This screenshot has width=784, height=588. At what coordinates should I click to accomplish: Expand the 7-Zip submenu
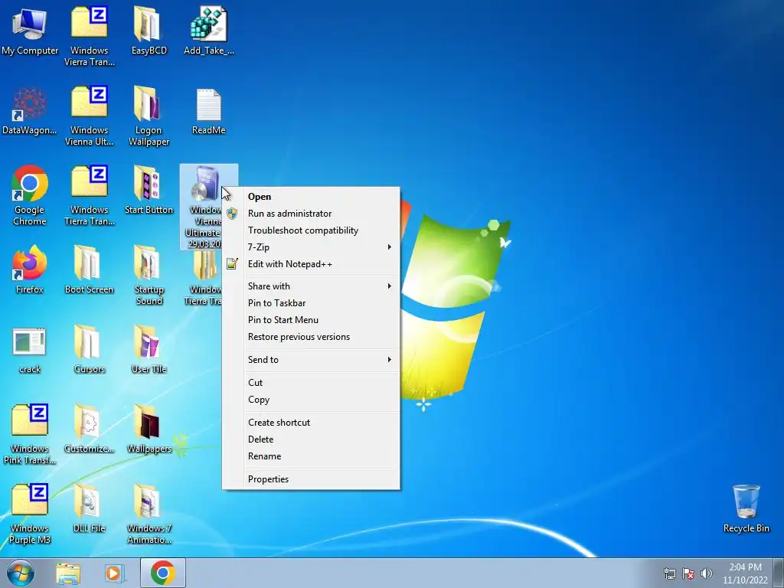tap(311, 247)
